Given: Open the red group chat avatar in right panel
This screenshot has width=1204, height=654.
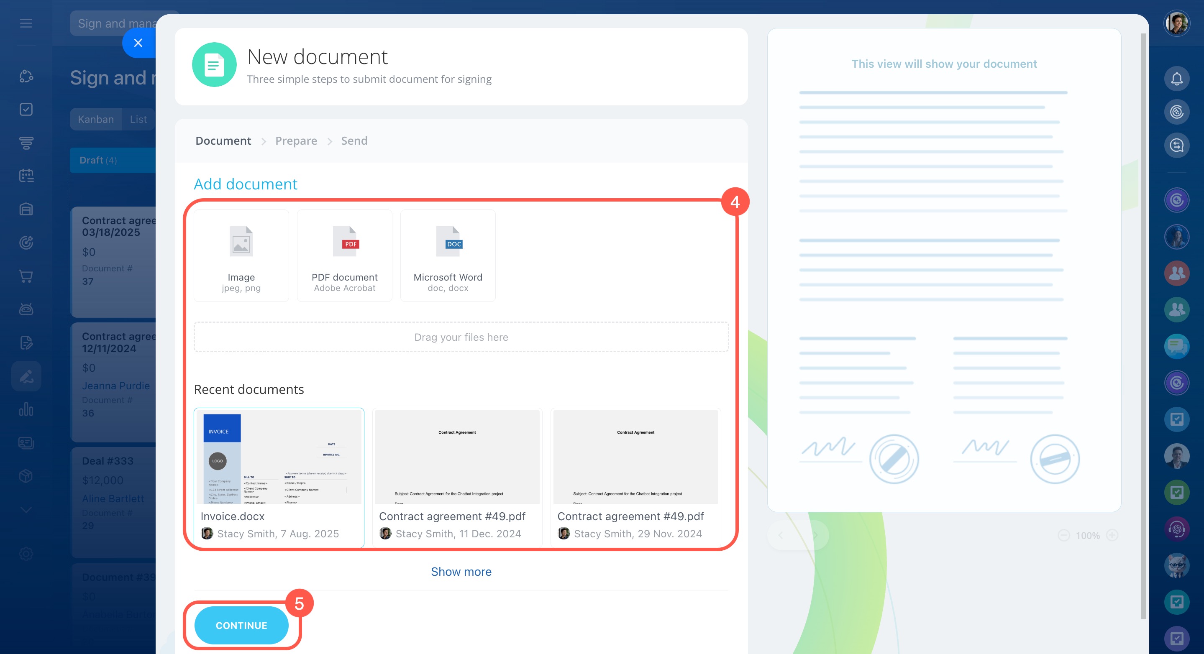Looking at the screenshot, I should [1176, 273].
